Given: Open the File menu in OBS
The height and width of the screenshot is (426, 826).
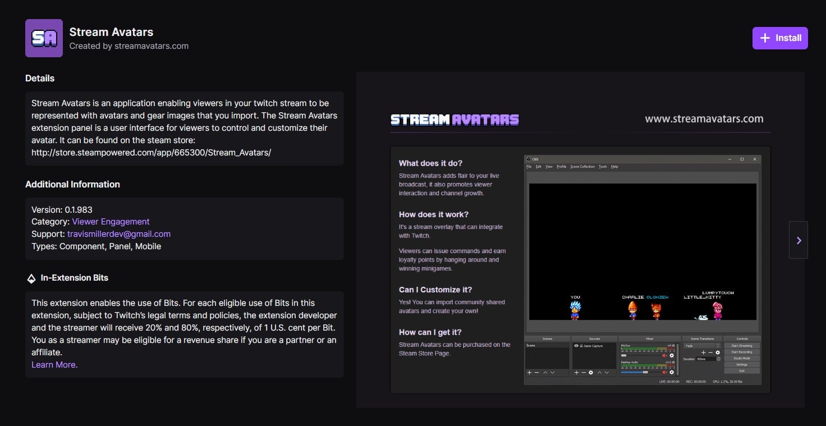Looking at the screenshot, I should click(528, 166).
